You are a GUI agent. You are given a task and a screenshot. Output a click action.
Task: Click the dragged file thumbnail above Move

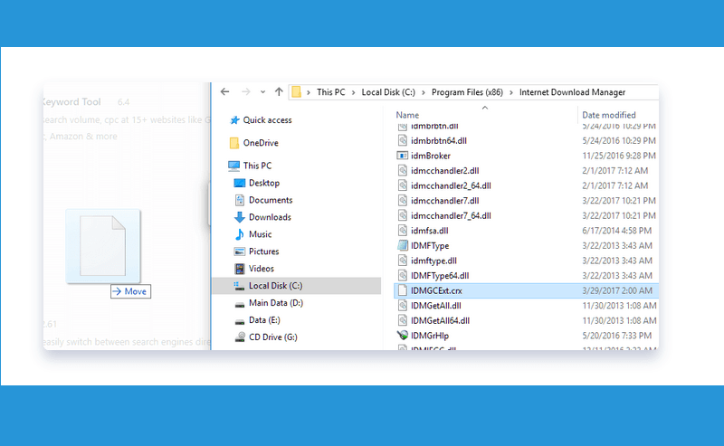click(102, 246)
